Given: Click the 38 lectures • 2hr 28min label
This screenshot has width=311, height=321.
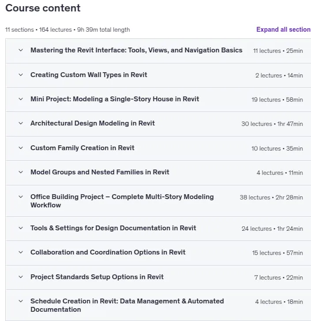Looking at the screenshot, I should pos(271,197).
